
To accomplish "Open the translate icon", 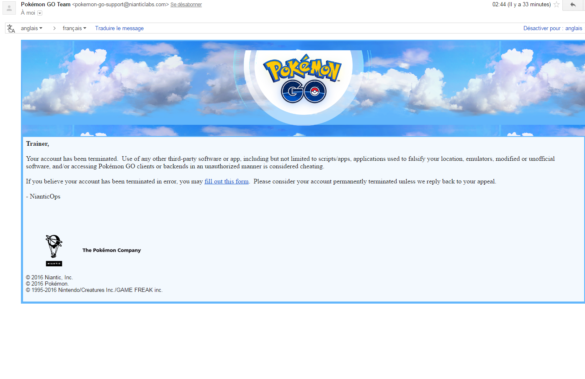I will pyautogui.click(x=11, y=28).
